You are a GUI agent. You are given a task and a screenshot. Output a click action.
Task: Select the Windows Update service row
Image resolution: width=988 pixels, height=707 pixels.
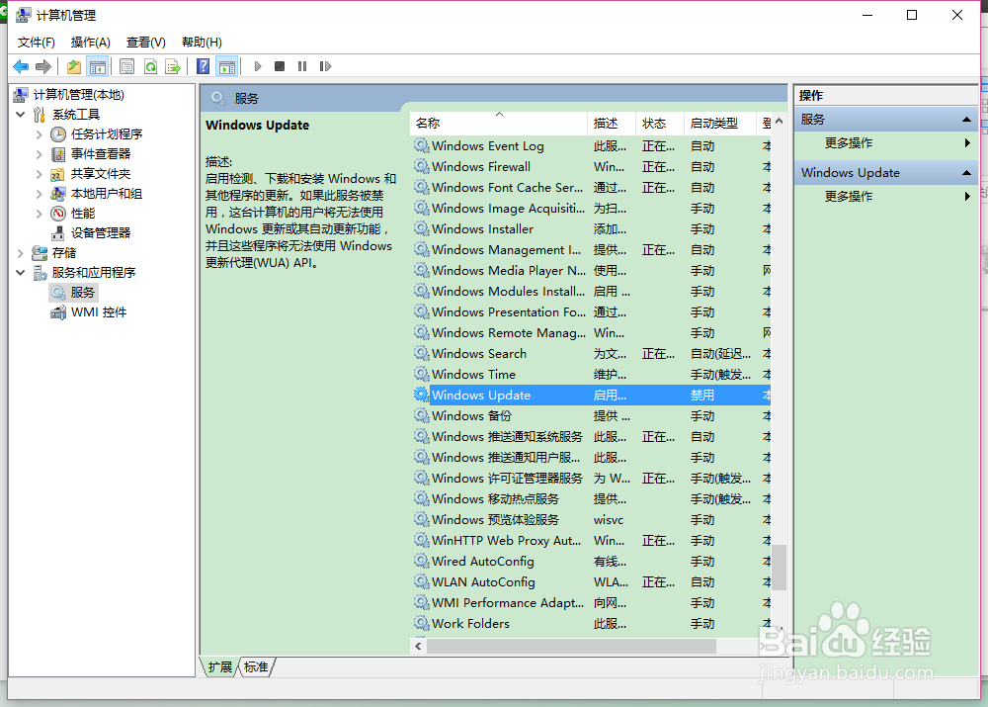tap(592, 396)
